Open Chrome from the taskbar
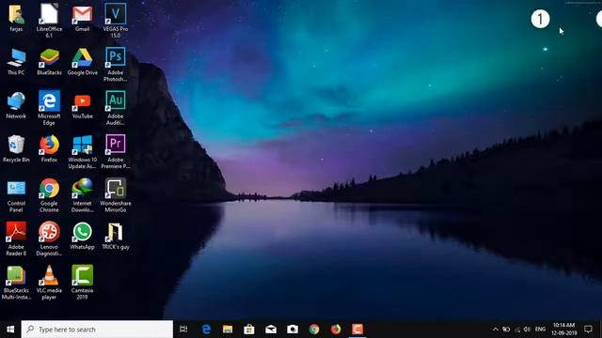This screenshot has width=602, height=338. 314,330
